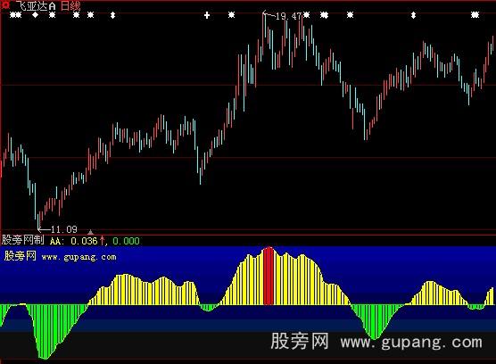Click the 11.09 low price label
This screenshot has width=496, height=364.
pyautogui.click(x=64, y=229)
